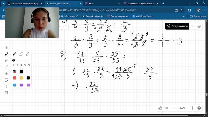Switch to the course.smart-child.ru tab

tap(25, 3)
